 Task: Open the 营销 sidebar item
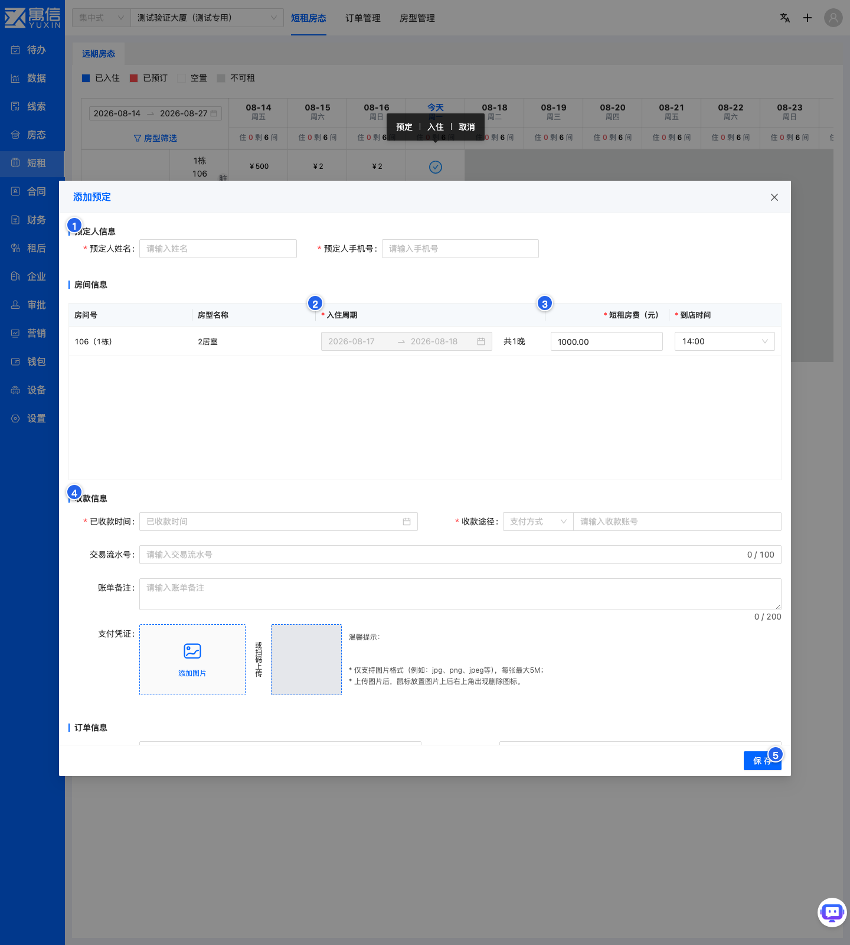click(32, 333)
